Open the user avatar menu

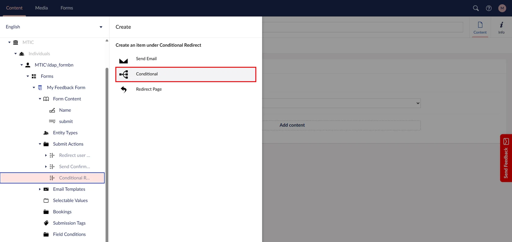tap(502, 8)
